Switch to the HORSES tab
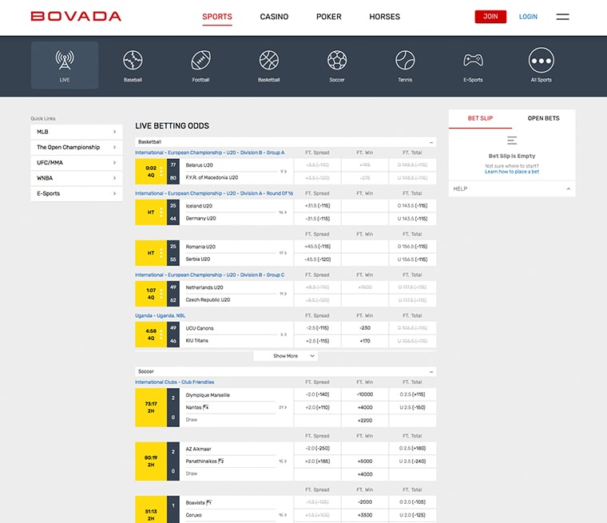 coord(384,17)
